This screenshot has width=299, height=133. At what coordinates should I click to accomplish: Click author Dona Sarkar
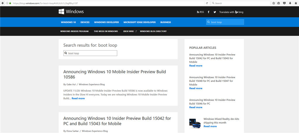pos(72,131)
